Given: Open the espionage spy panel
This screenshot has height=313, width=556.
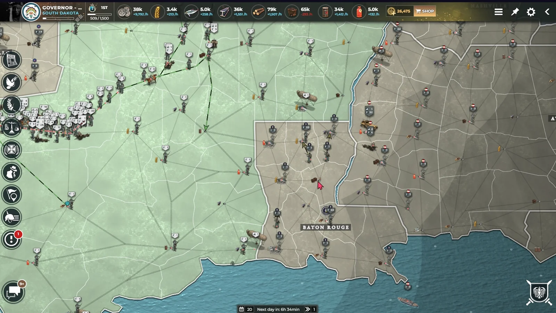Looking at the screenshot, I should pos(11,172).
